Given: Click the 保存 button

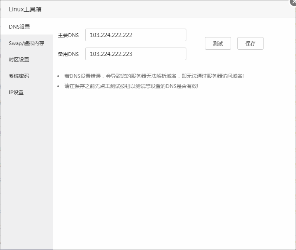Looking at the screenshot, I should [250, 43].
